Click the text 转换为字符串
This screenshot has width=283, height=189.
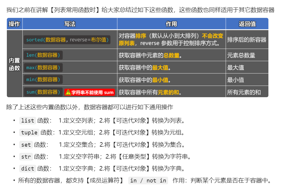pyautogui.click(x=170, y=157)
